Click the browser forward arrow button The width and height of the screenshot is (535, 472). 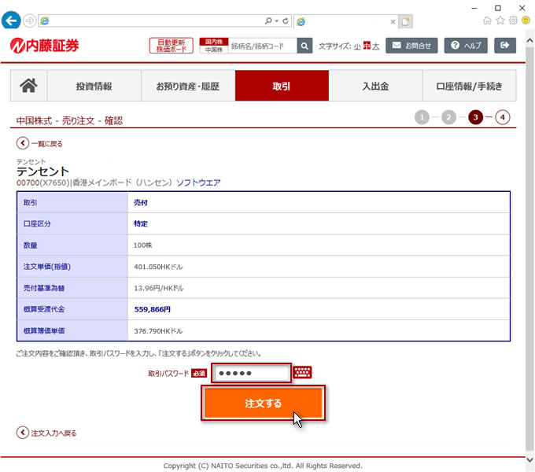30,20
